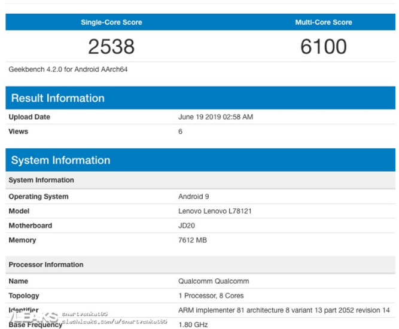Select the date June 19 2019 02:58 AM
Image resolution: width=399 pixels, height=329 pixels.
[215, 117]
